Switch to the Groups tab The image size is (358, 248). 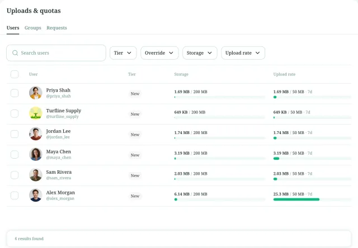pos(33,28)
